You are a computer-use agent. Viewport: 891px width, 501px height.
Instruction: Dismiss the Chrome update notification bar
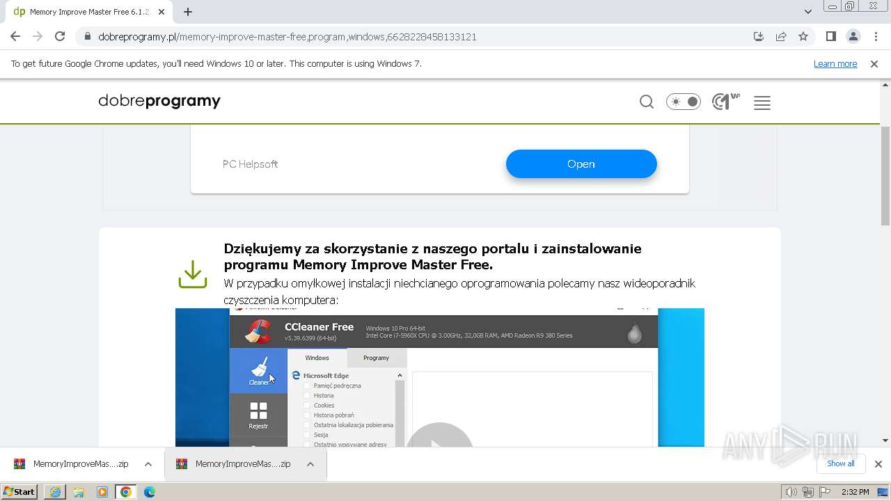(874, 63)
